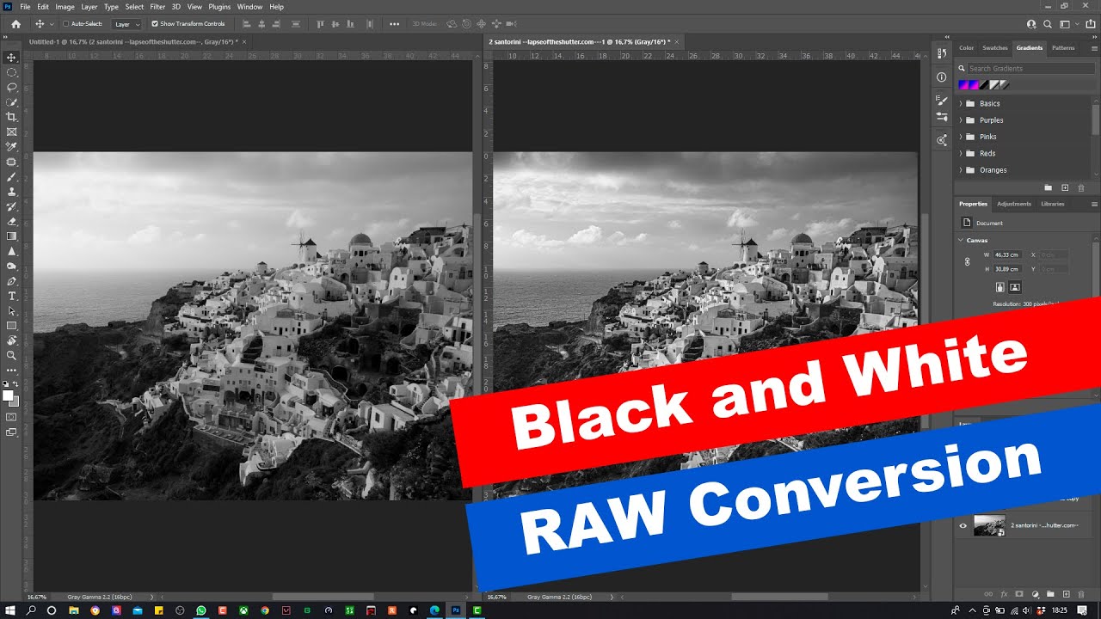Hide the santorini layer with eye icon

[x=963, y=525]
